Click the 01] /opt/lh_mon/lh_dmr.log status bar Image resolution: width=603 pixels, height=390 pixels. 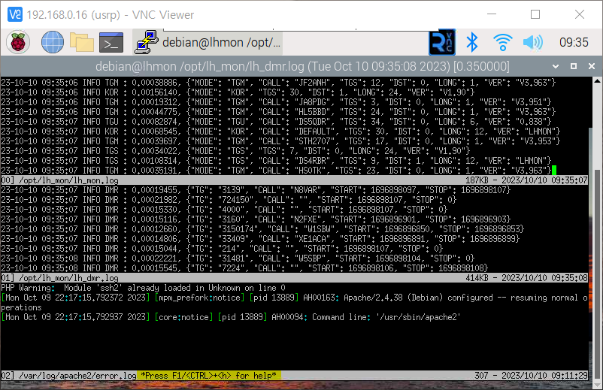(x=294, y=278)
